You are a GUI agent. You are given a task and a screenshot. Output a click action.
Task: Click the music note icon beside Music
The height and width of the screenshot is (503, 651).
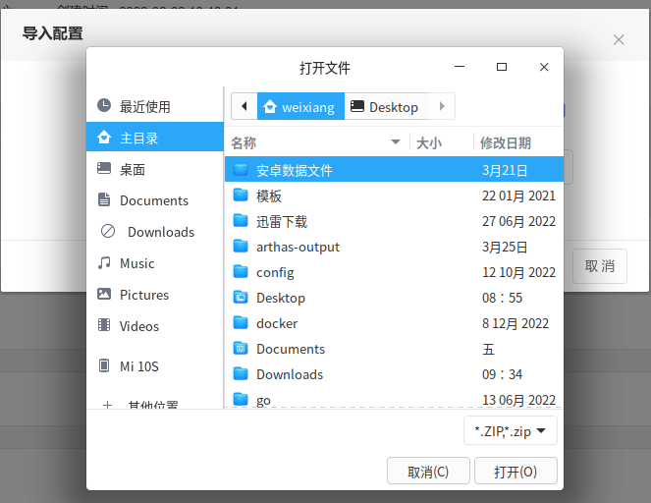tap(104, 262)
